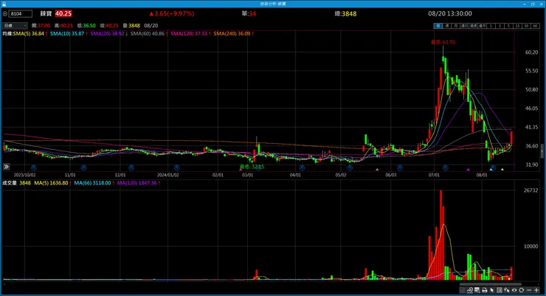Expand the panel with the double-chevron icon
Viewport: 546px width, 296px height.
pyautogui.click(x=6, y=167)
